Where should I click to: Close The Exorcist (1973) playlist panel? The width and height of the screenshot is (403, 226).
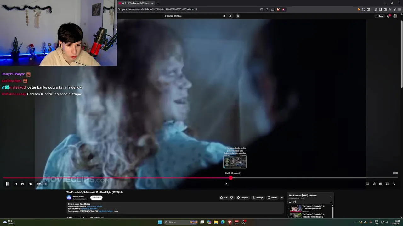click(x=331, y=197)
